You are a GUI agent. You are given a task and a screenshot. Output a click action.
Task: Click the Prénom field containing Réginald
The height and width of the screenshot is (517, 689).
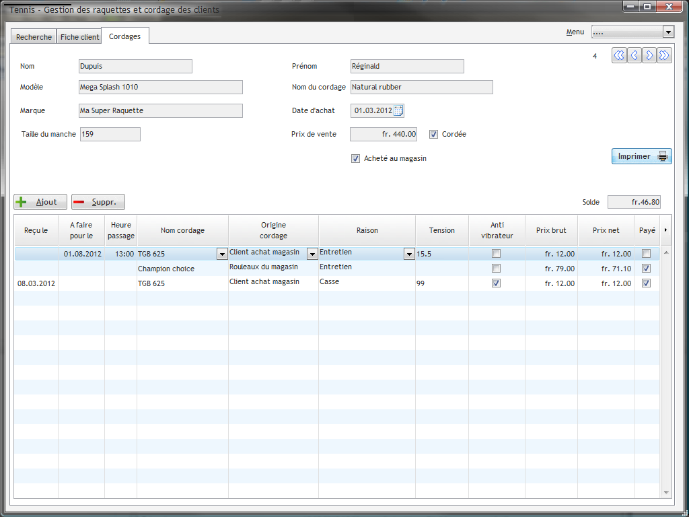407,67
